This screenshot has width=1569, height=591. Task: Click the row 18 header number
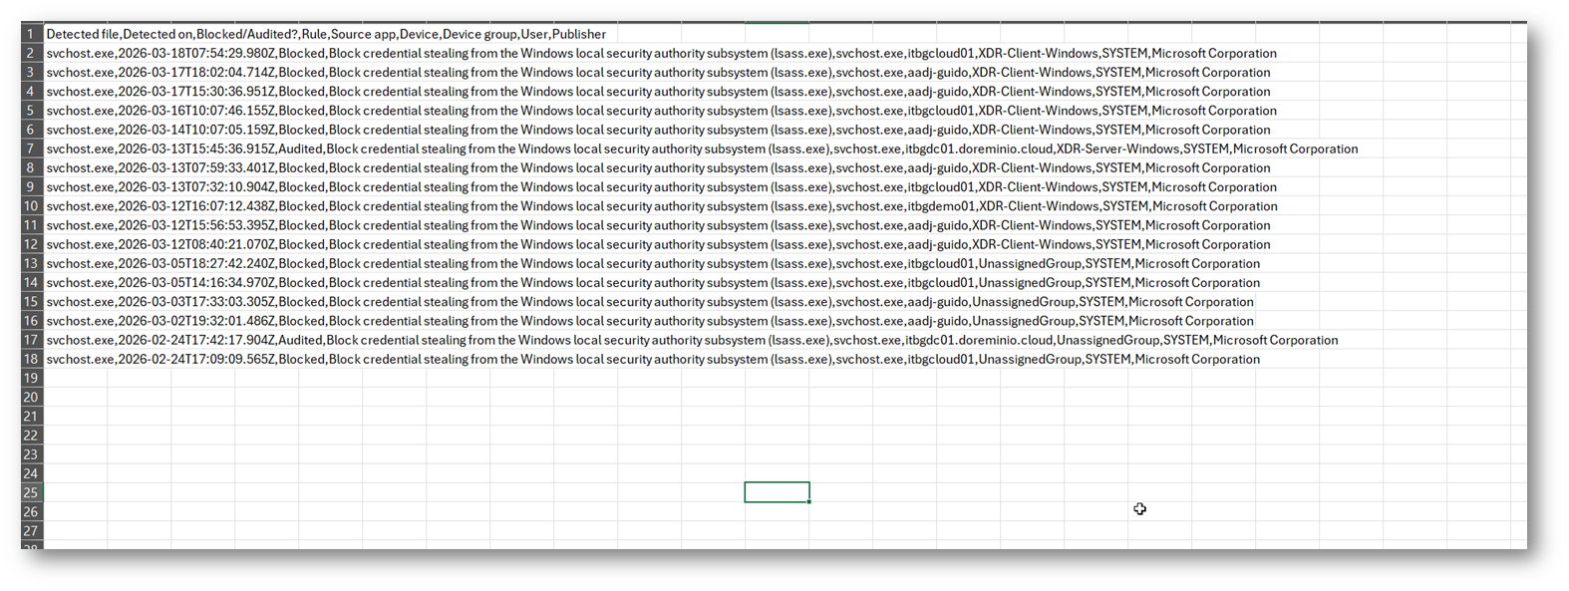(31, 359)
